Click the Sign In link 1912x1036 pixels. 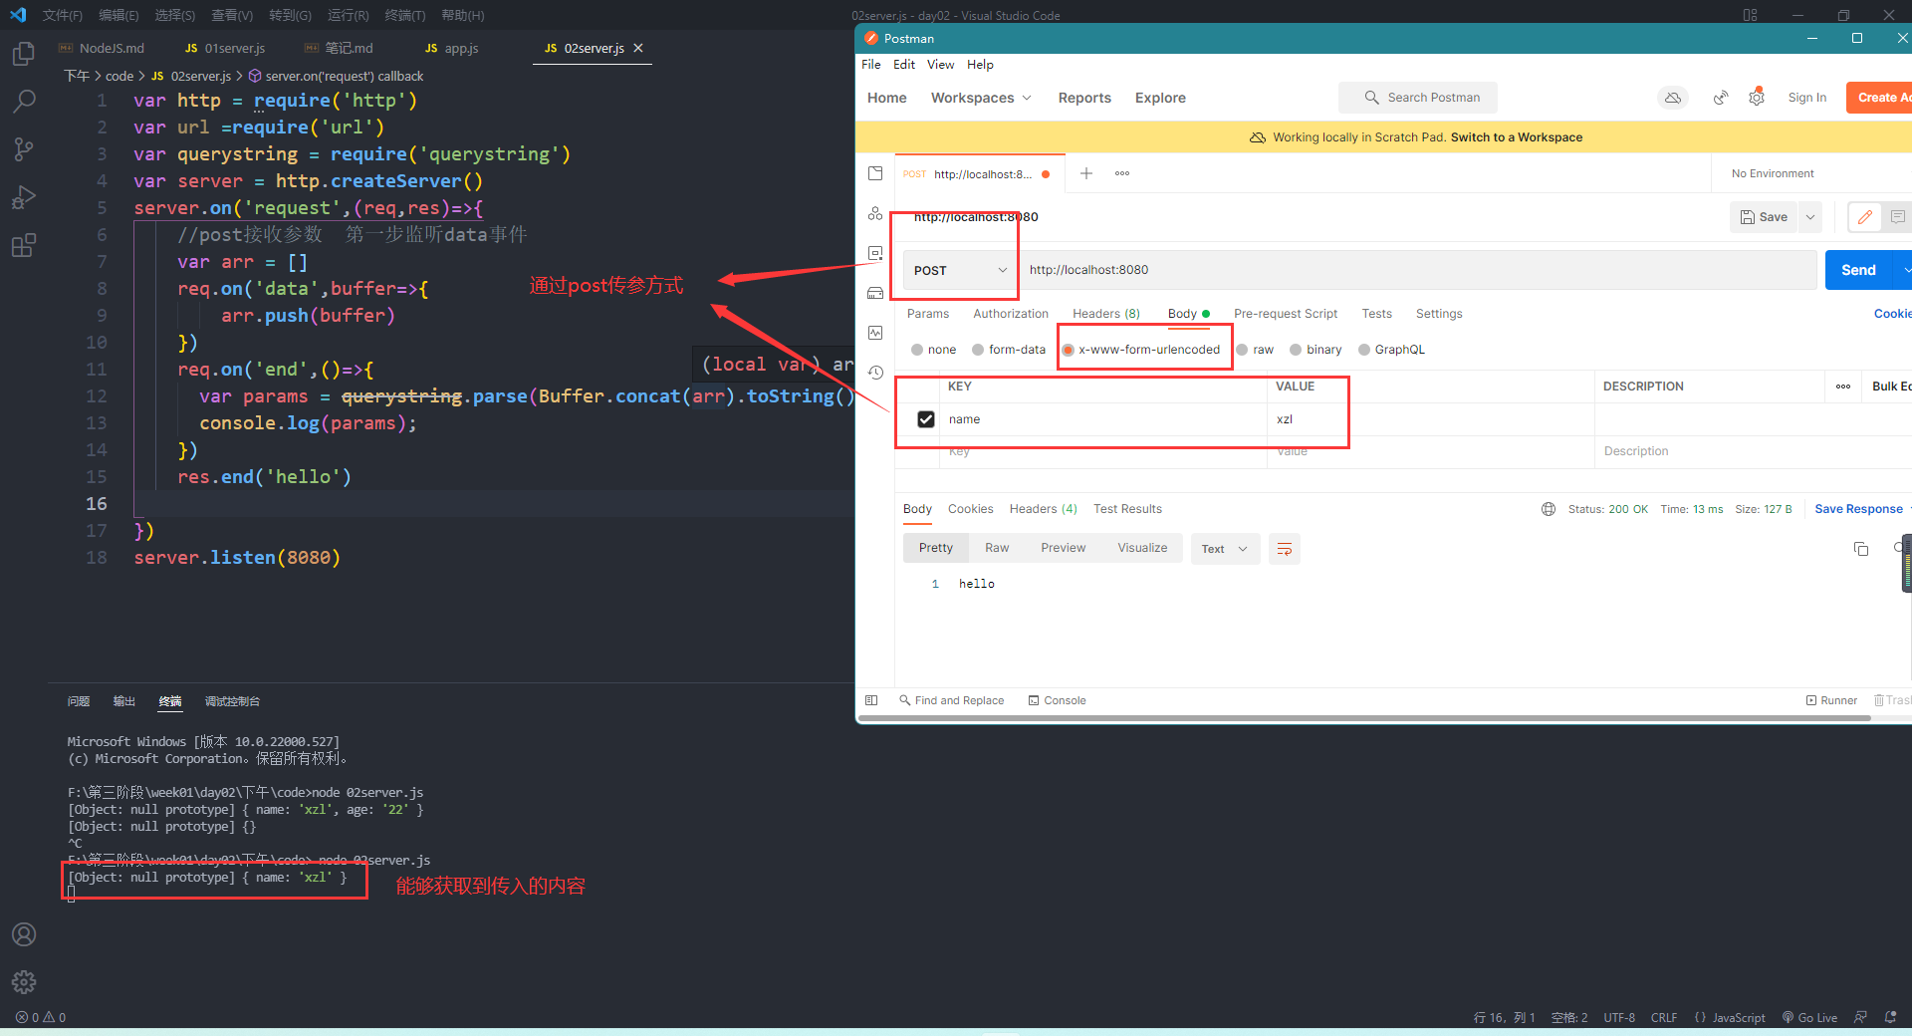[1806, 98]
